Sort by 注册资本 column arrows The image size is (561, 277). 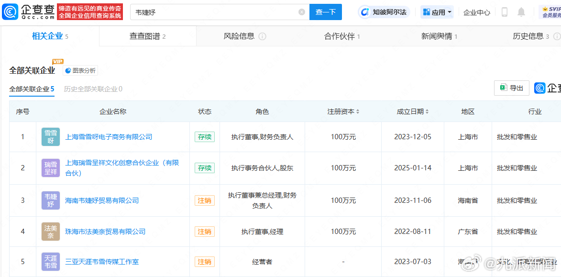point(357,111)
